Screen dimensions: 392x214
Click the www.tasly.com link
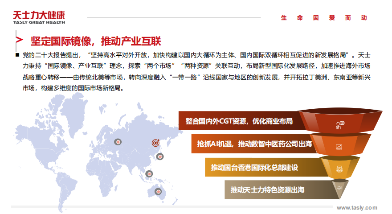click(x=357, y=207)
